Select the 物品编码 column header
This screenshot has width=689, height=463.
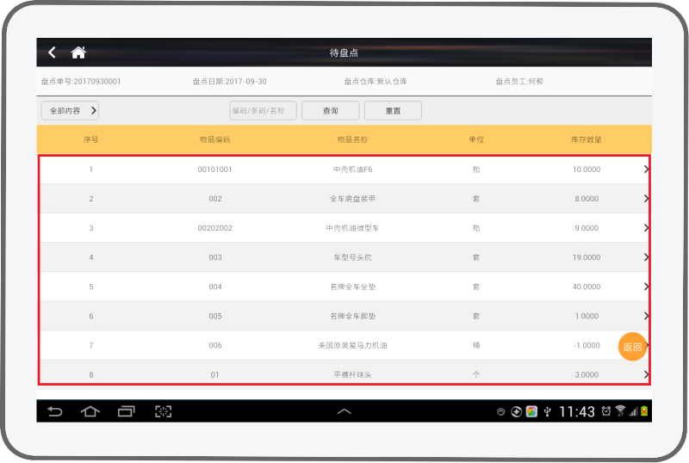(214, 139)
